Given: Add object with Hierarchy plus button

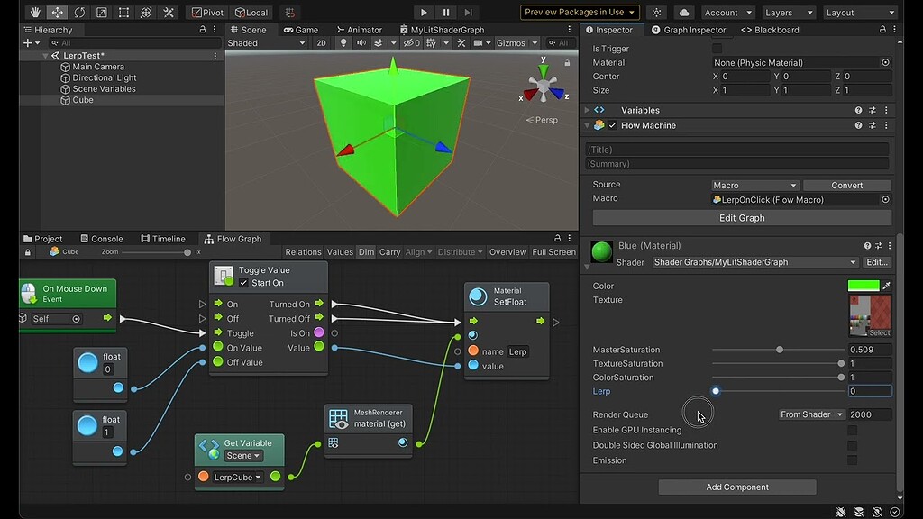Looking at the screenshot, I should pyautogui.click(x=28, y=43).
